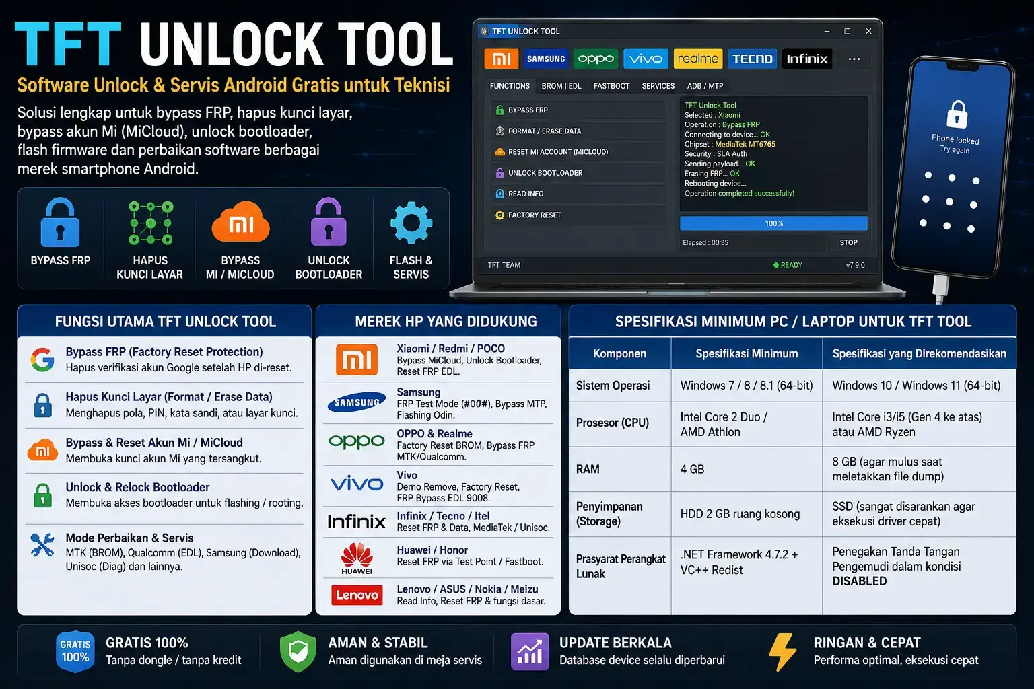Click UNLOCK BOOTLOADER in the tool window function list
Image resolution: width=1034 pixels, height=689 pixels.
click(579, 173)
